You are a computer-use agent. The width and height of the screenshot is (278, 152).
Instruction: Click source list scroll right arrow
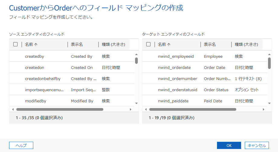tap(131, 110)
